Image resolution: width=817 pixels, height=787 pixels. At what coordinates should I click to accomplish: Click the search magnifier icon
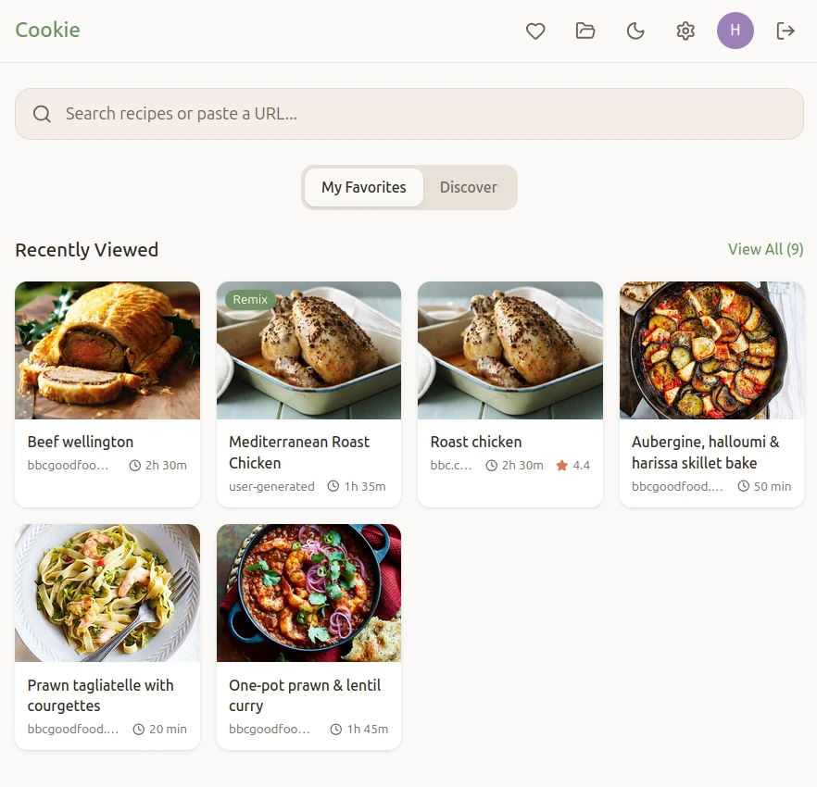pos(42,114)
